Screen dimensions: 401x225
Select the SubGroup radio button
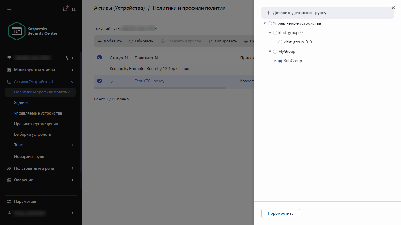[280, 61]
